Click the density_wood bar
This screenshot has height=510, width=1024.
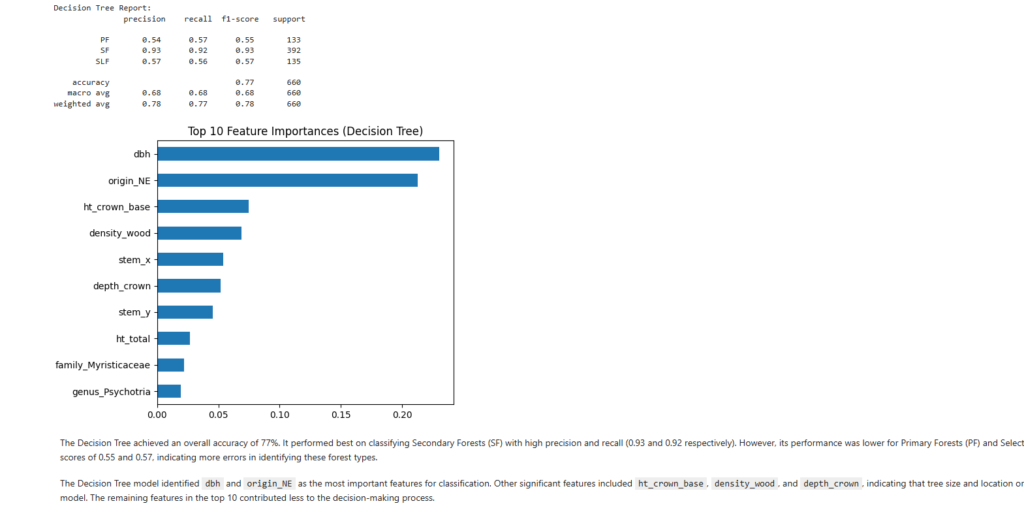click(199, 233)
